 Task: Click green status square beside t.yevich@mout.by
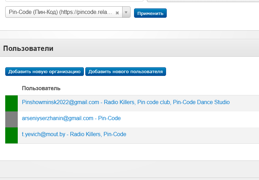point(11,135)
